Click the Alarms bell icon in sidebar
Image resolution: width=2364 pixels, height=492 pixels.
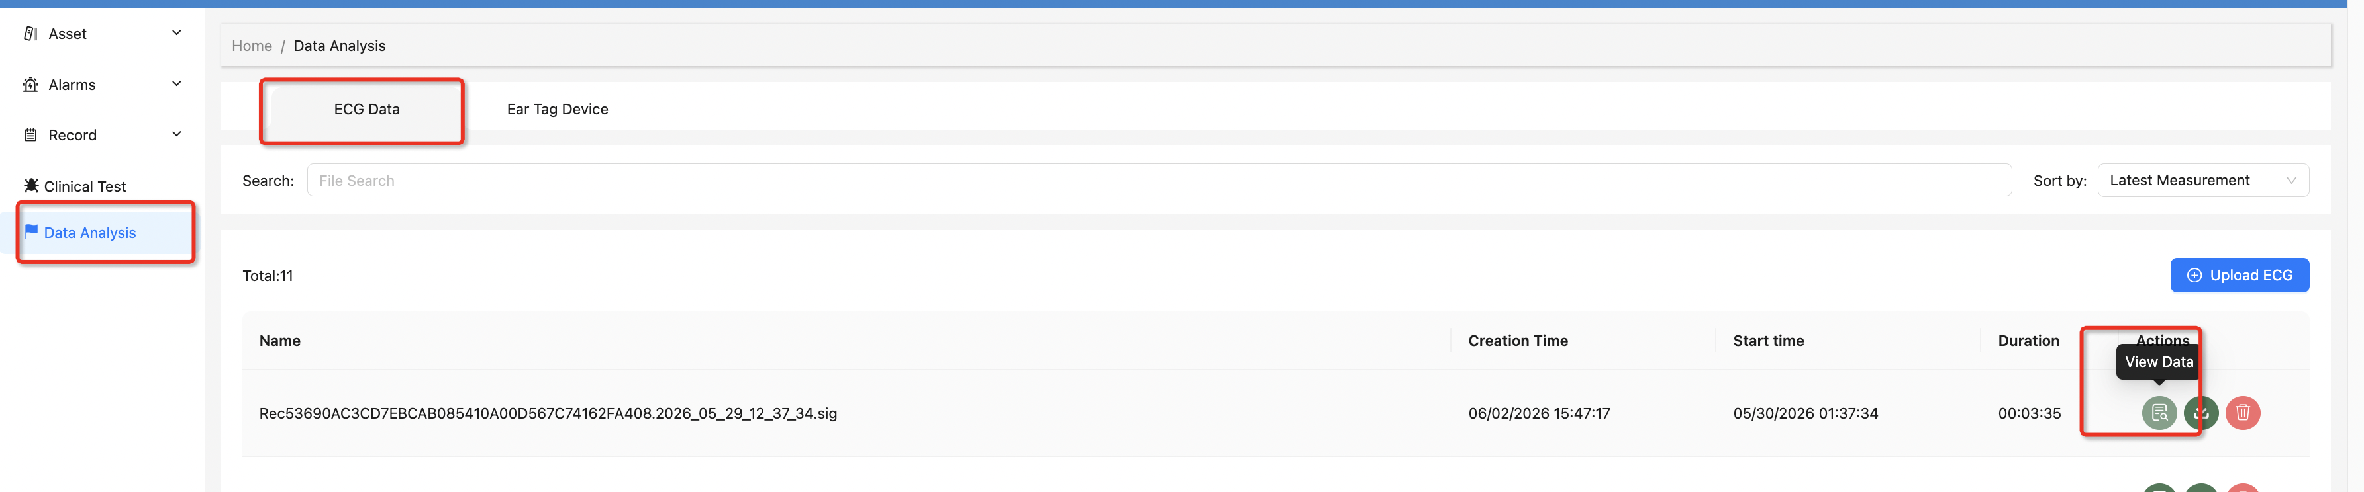pos(30,84)
